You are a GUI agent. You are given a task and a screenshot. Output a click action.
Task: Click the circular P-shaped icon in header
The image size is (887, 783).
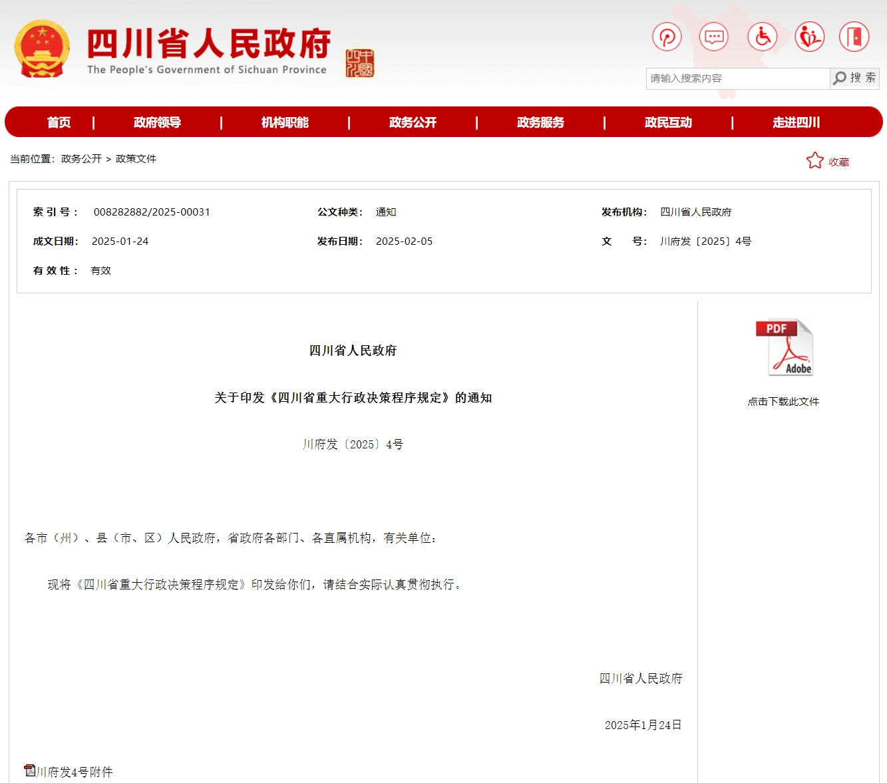(667, 37)
